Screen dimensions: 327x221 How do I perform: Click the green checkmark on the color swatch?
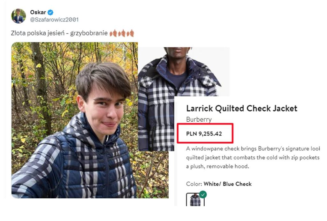click(203, 194)
